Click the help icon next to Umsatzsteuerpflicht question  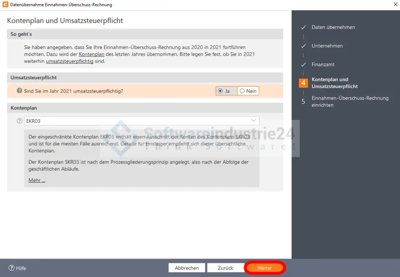point(20,91)
